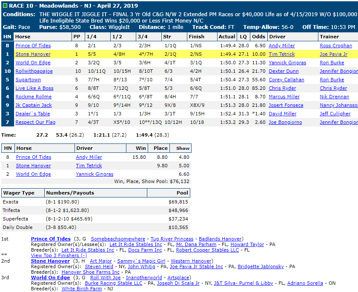The image size is (358, 292).
Task: Open World On Edge link in payout table
Action: (33, 174)
